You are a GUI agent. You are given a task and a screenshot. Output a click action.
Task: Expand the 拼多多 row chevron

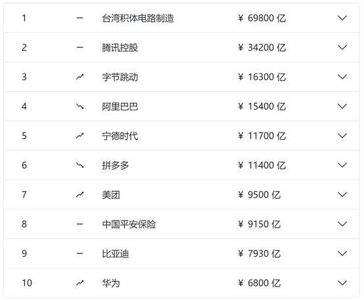point(342,165)
